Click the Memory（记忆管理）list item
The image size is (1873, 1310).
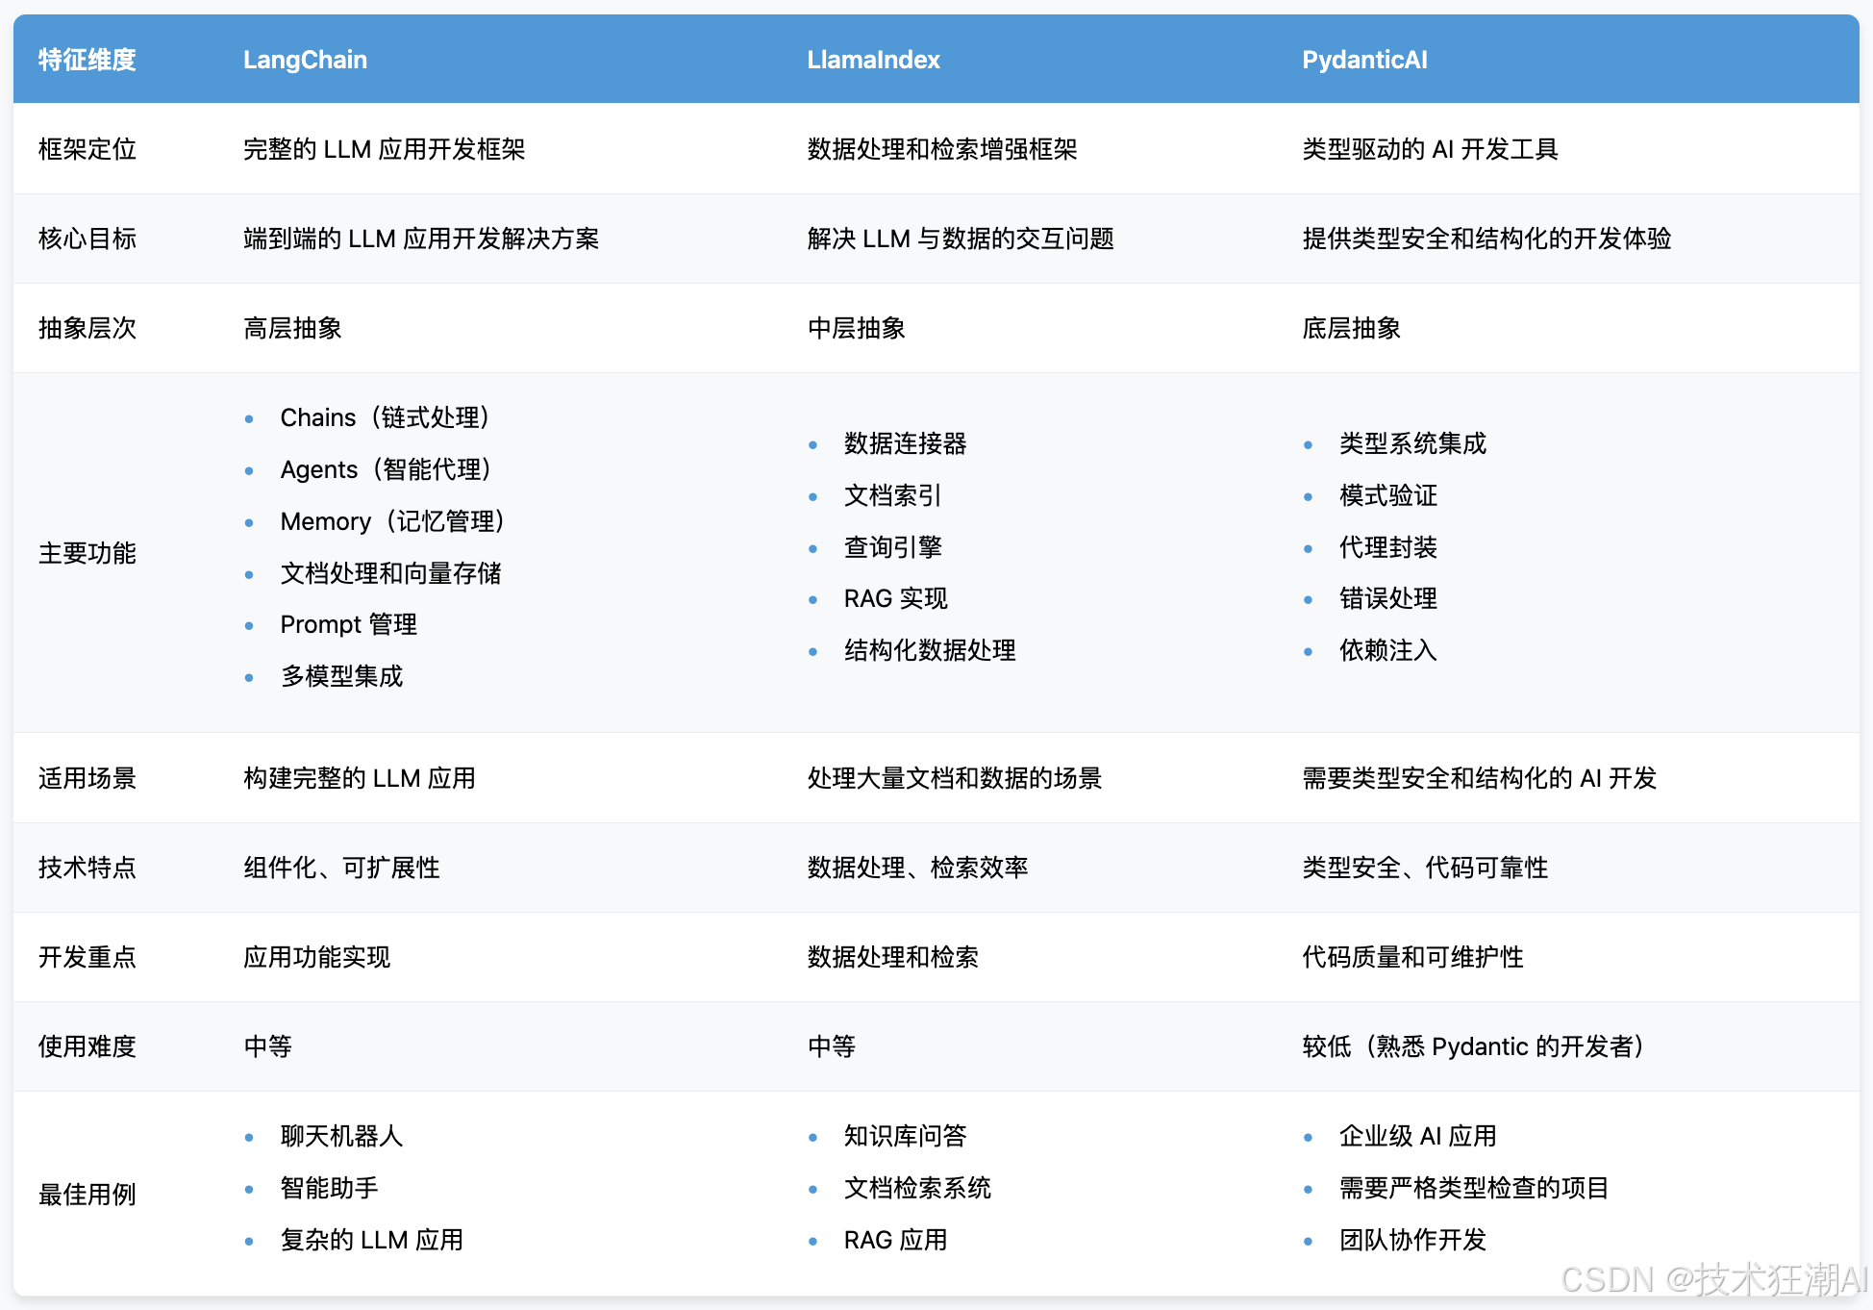[x=392, y=521]
